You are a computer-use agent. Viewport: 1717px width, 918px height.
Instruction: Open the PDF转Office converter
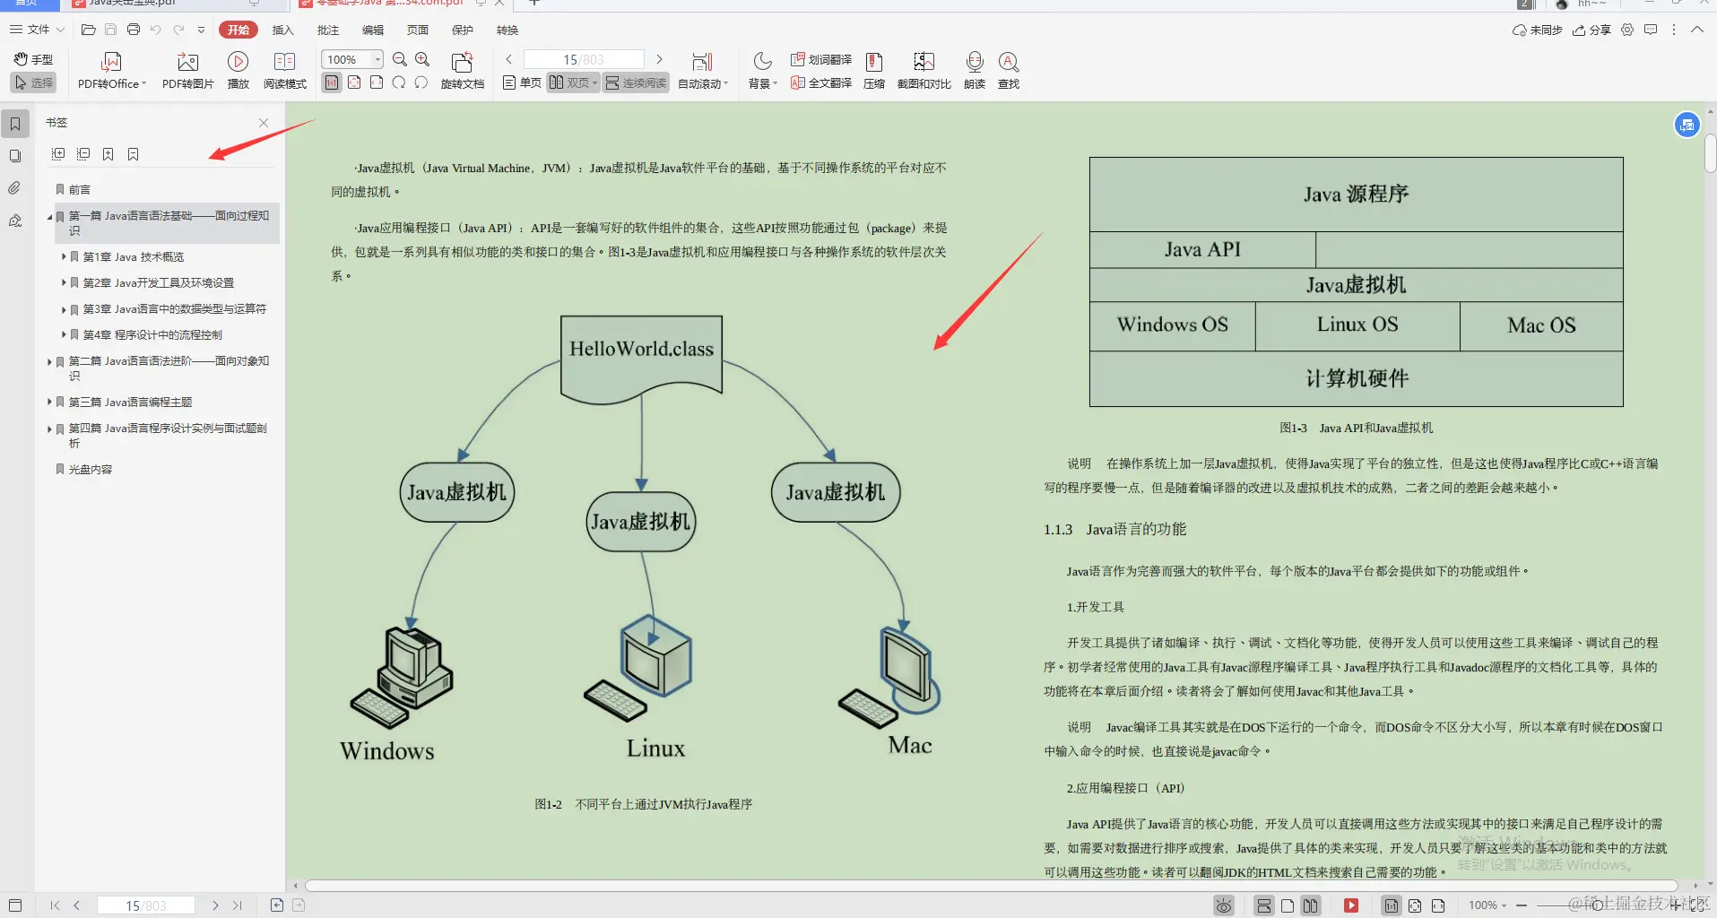click(x=108, y=70)
